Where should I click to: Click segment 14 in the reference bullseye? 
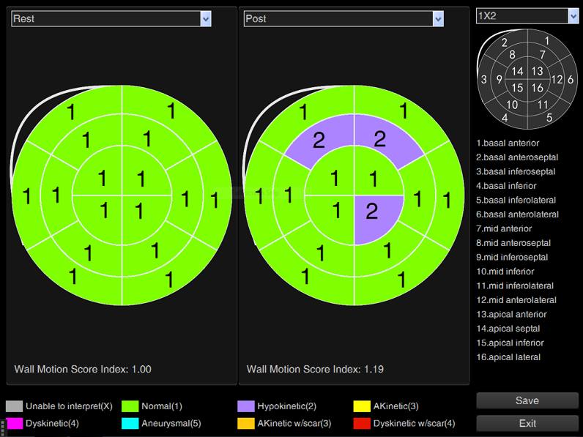[x=518, y=72]
